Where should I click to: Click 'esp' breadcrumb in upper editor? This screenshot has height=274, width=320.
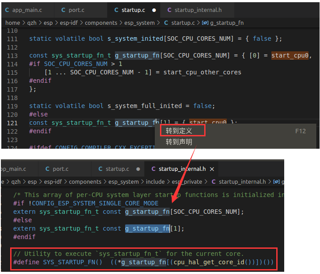pos(48,23)
